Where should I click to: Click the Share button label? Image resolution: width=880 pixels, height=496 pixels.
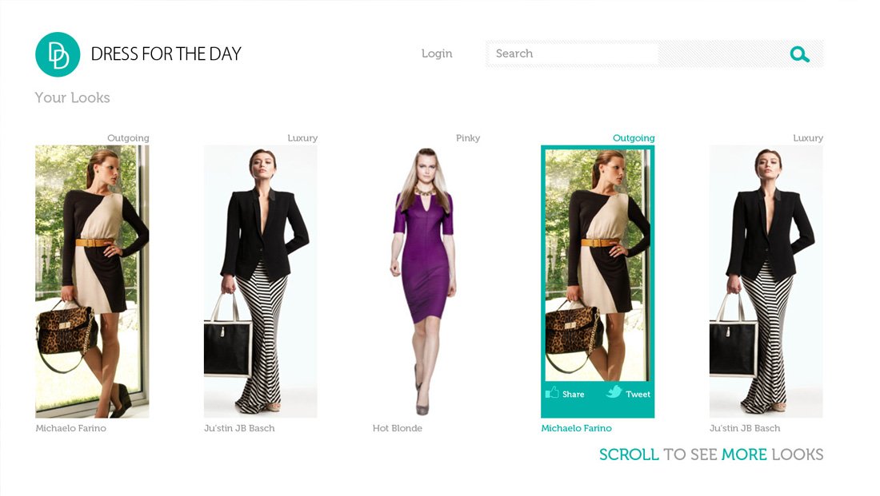pos(573,395)
